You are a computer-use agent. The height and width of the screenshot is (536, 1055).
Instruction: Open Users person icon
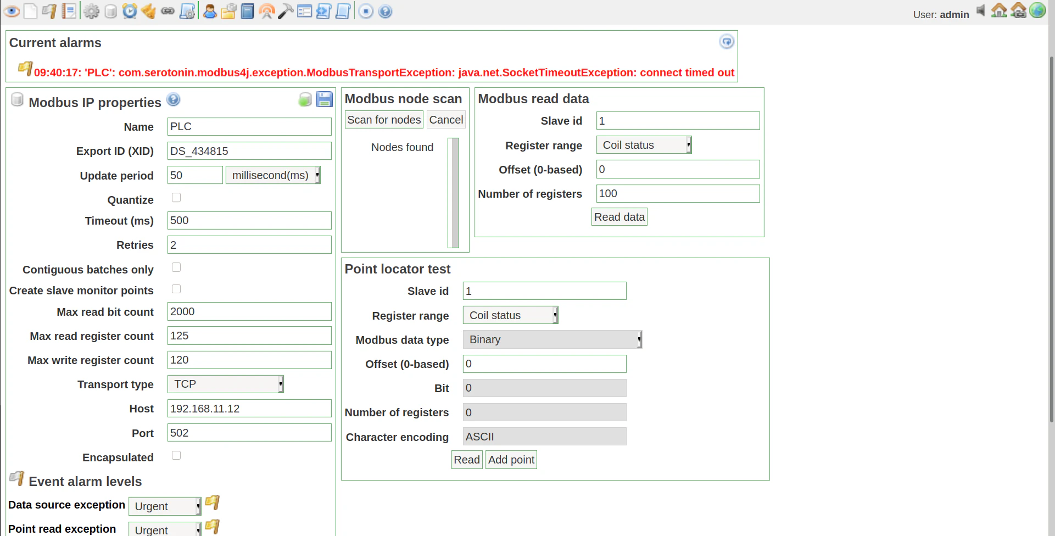pyautogui.click(x=209, y=11)
